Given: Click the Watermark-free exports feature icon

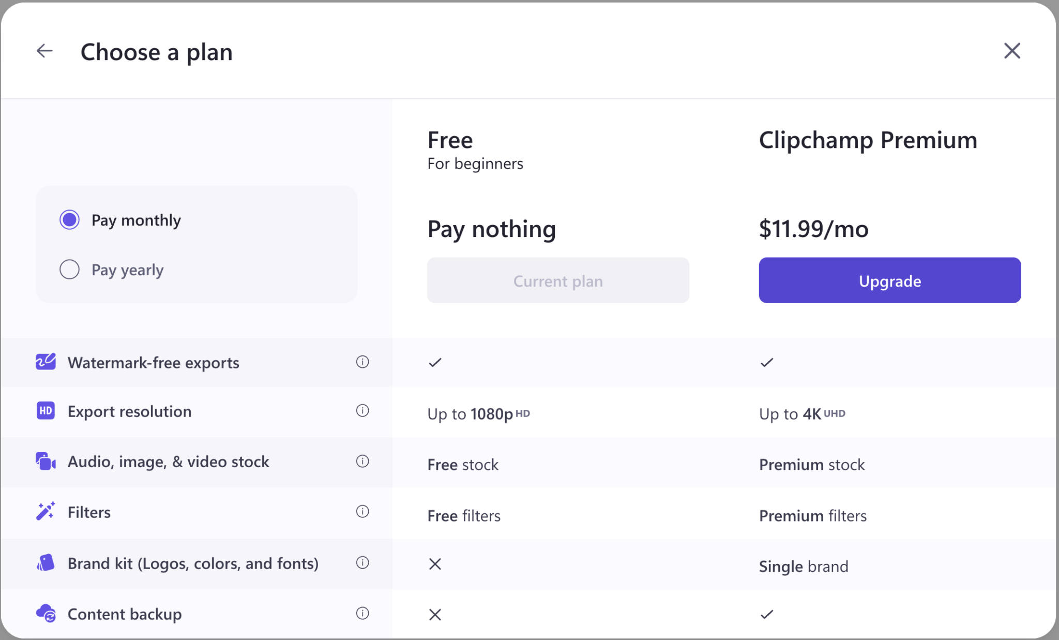Looking at the screenshot, I should pyautogui.click(x=46, y=362).
